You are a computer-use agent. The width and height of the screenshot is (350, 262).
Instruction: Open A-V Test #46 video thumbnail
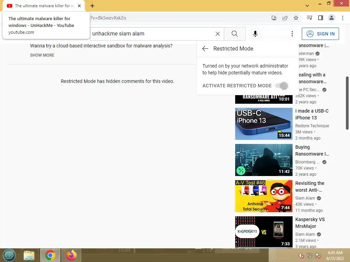click(264, 196)
